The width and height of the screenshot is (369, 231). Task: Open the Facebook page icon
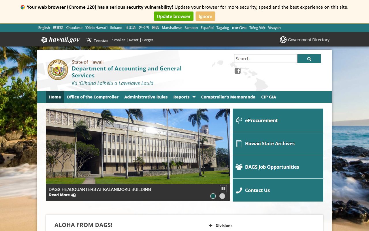click(238, 71)
